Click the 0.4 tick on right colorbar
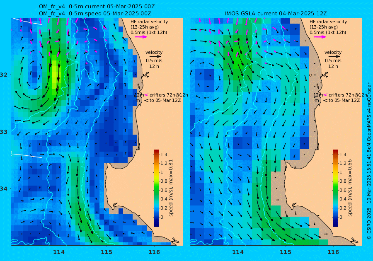Image resolution: width=373 pixels, height=261 pixels. tap(343, 199)
